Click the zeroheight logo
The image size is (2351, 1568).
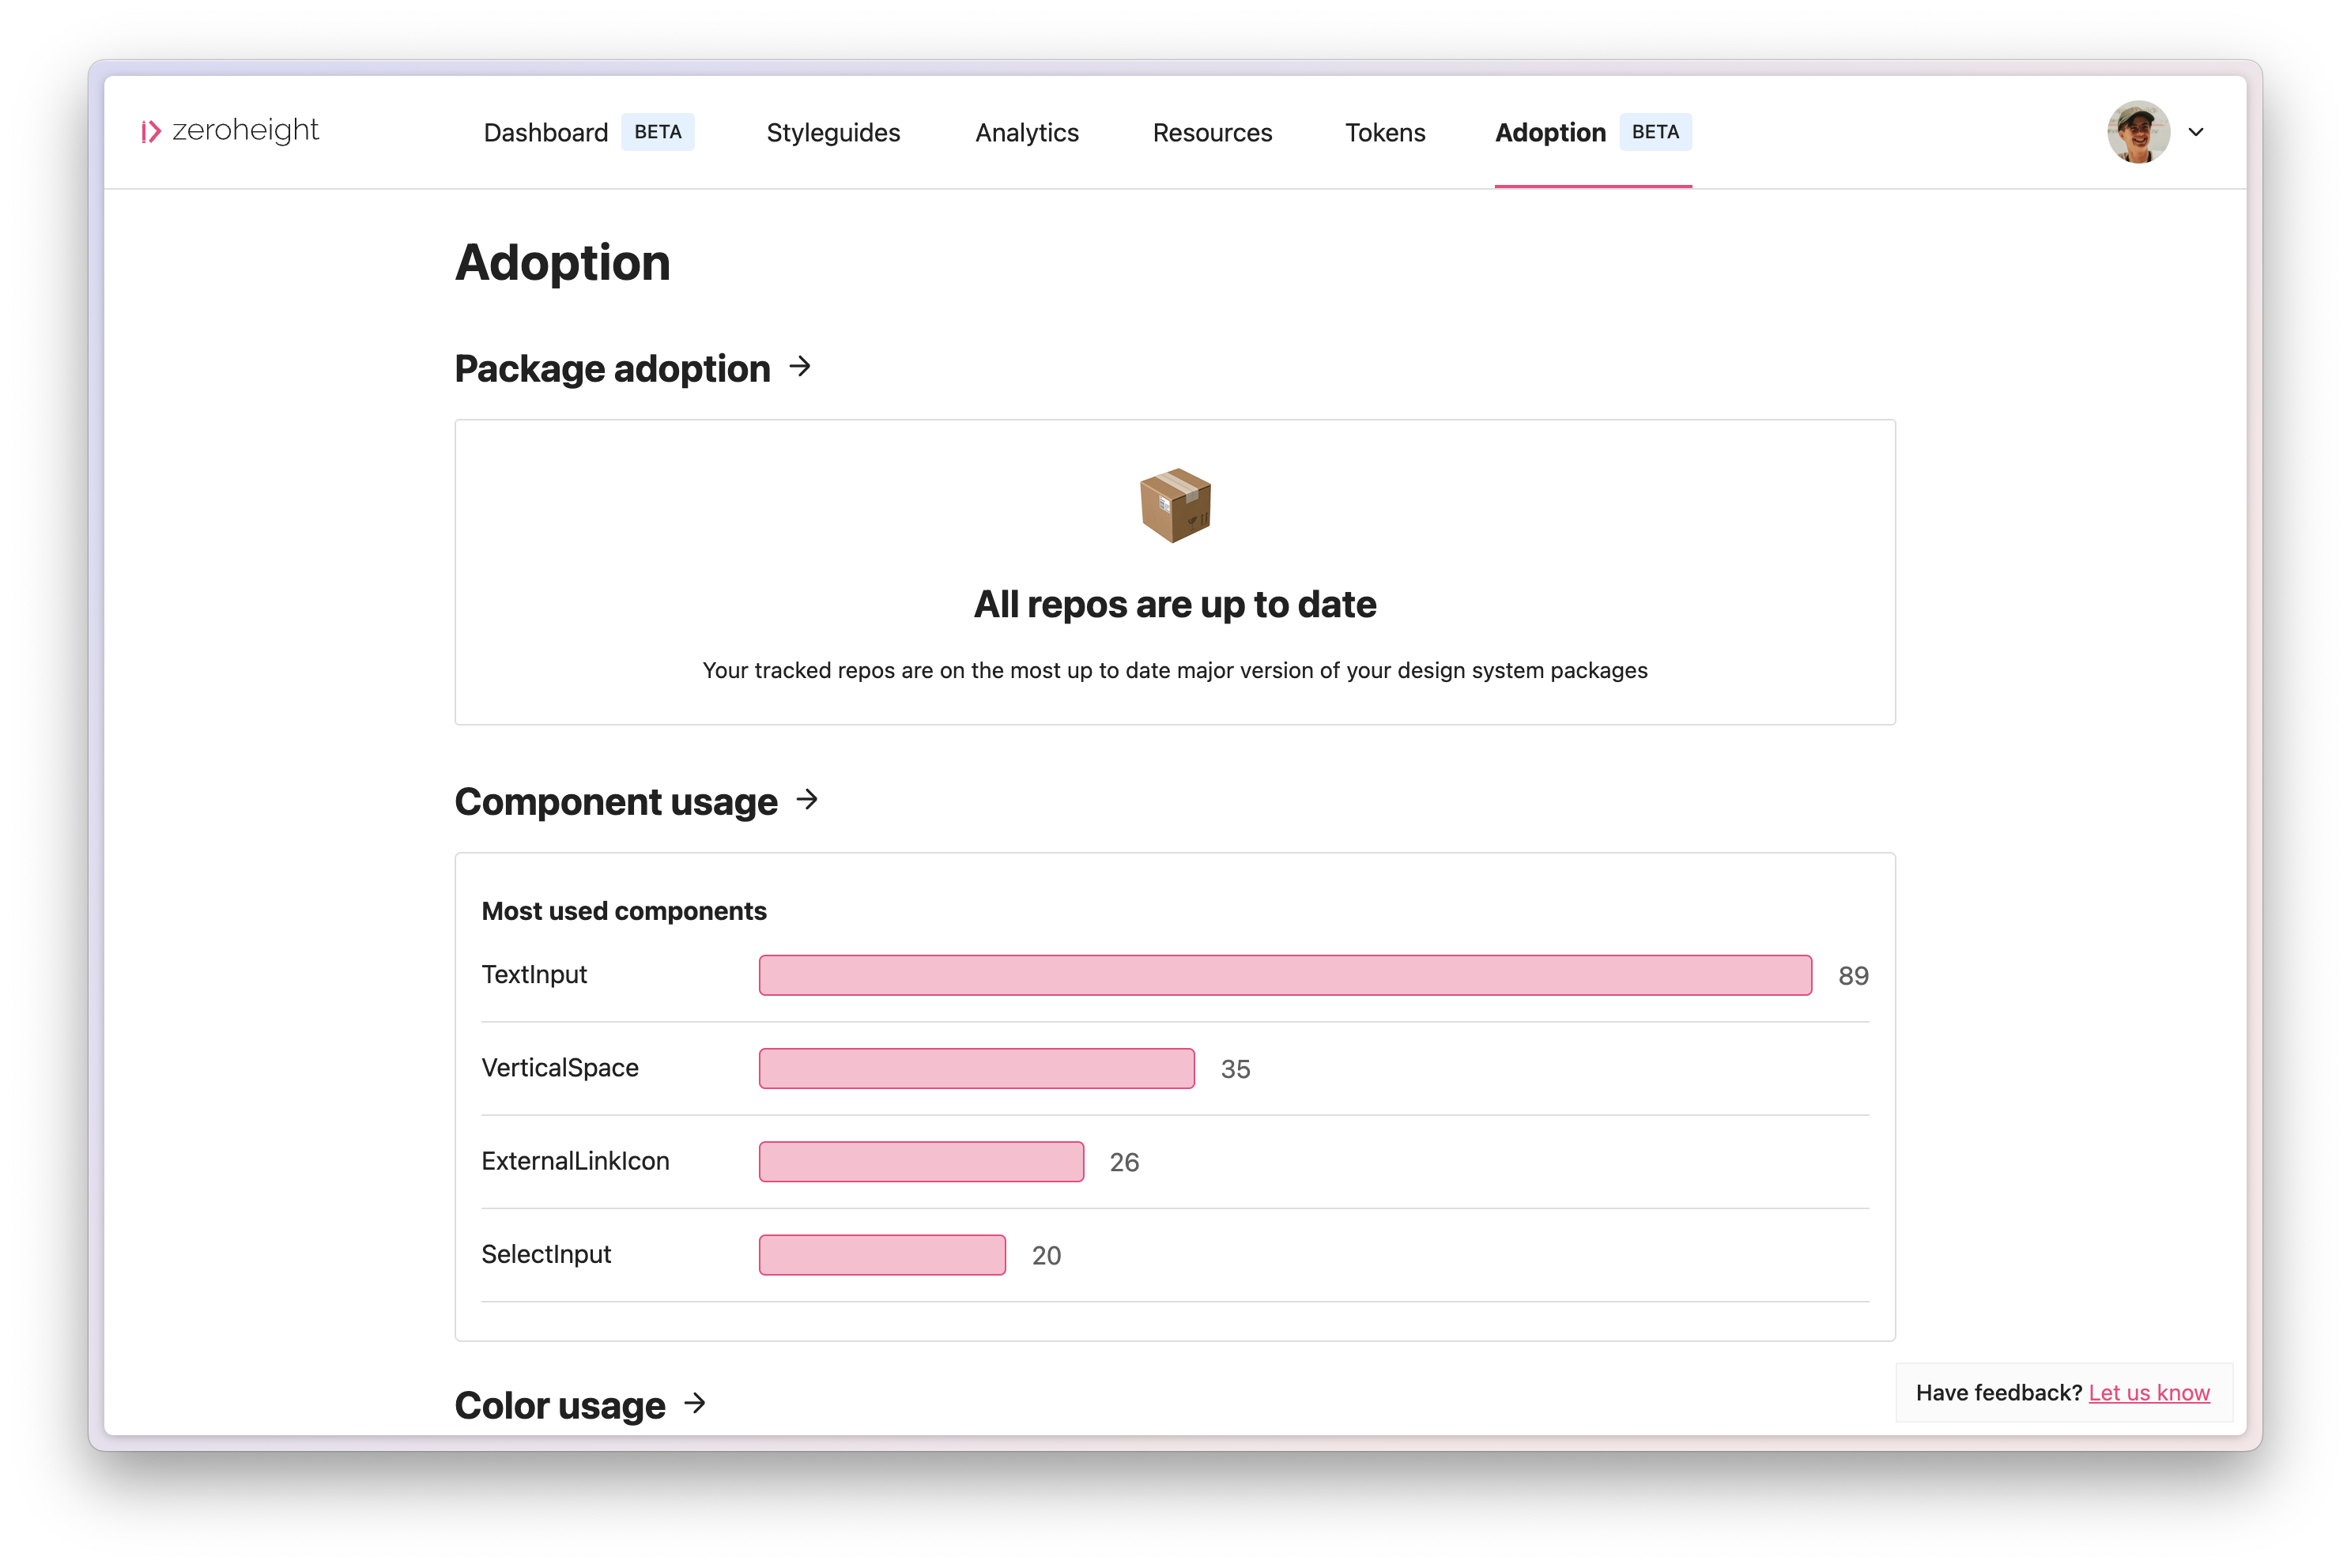tap(229, 131)
